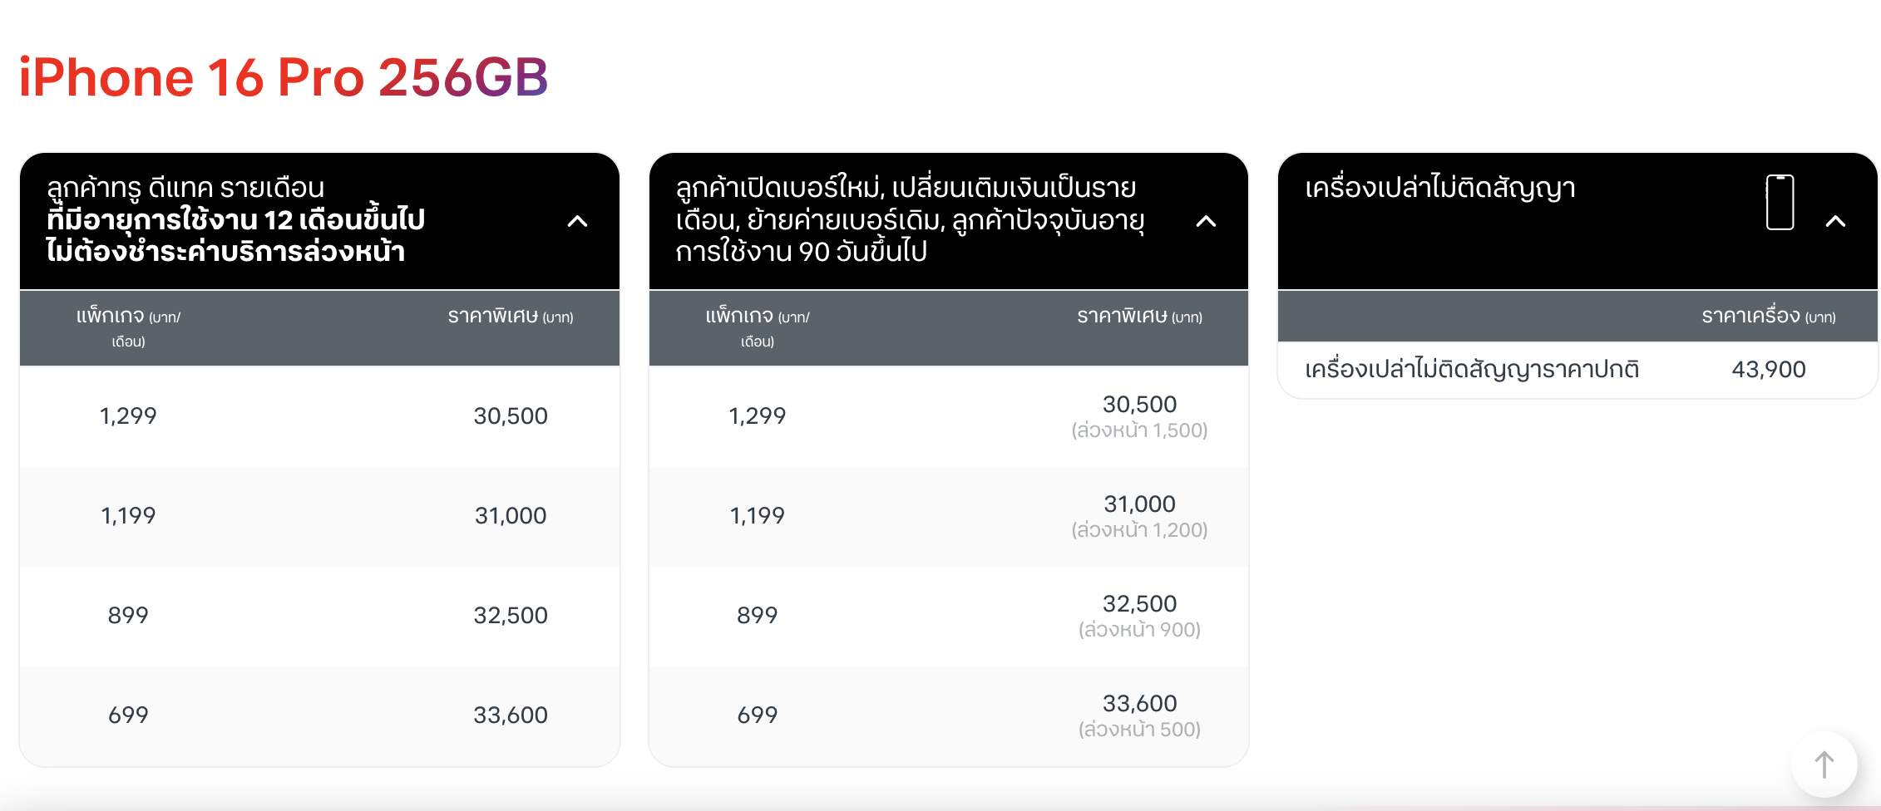The width and height of the screenshot is (1881, 811).
Task: Click price with ล่วงหน้า 900 advance
Action: coord(1139,615)
